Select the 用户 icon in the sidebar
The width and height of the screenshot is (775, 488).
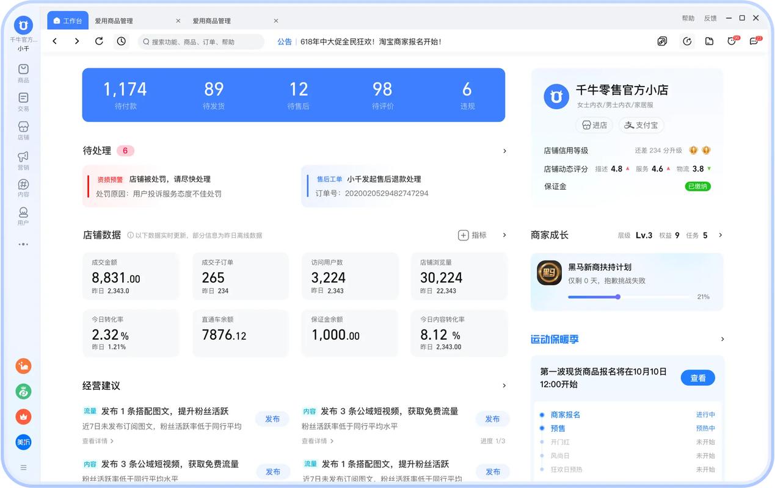tap(23, 217)
